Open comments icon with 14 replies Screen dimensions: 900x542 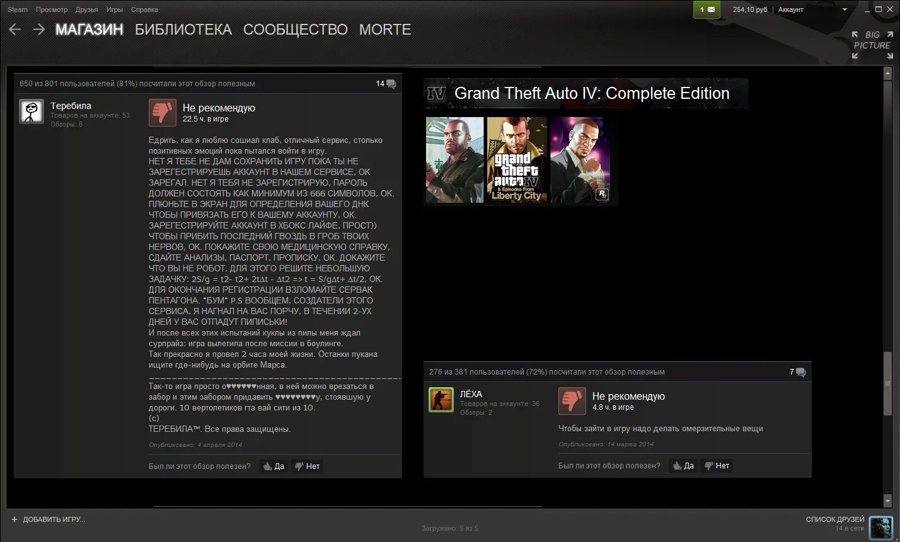(x=391, y=84)
